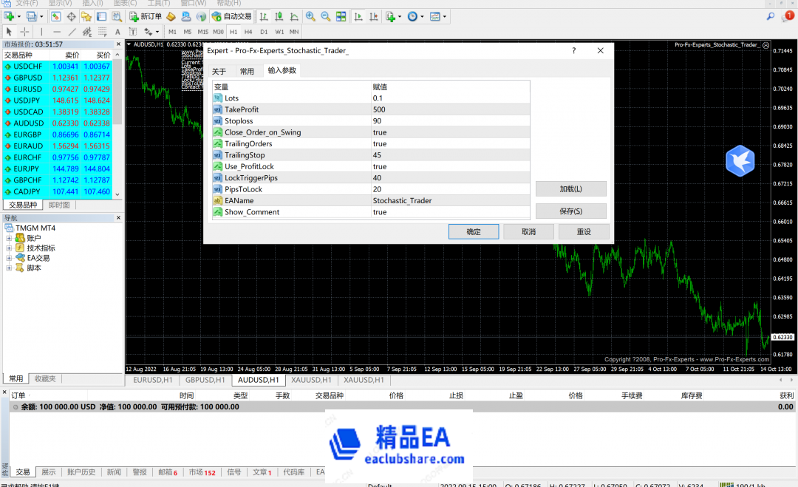Confirm with the 确定 button
The width and height of the screenshot is (798, 487).
click(474, 231)
